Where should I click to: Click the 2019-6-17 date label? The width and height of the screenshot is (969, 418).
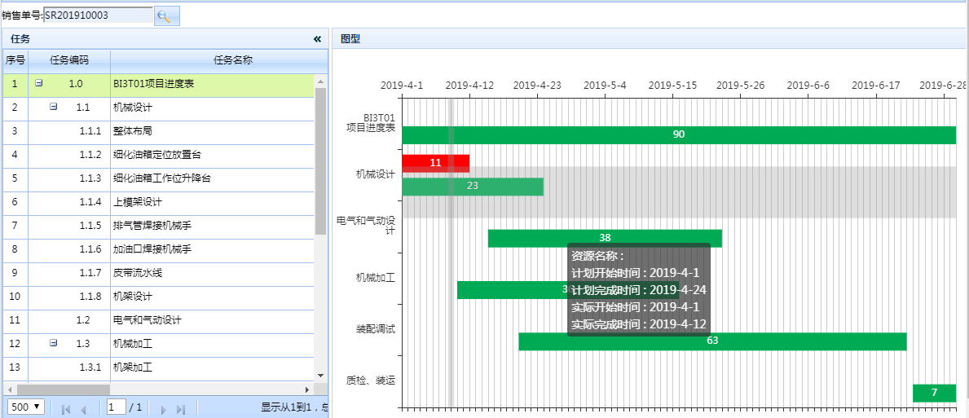[x=875, y=86]
